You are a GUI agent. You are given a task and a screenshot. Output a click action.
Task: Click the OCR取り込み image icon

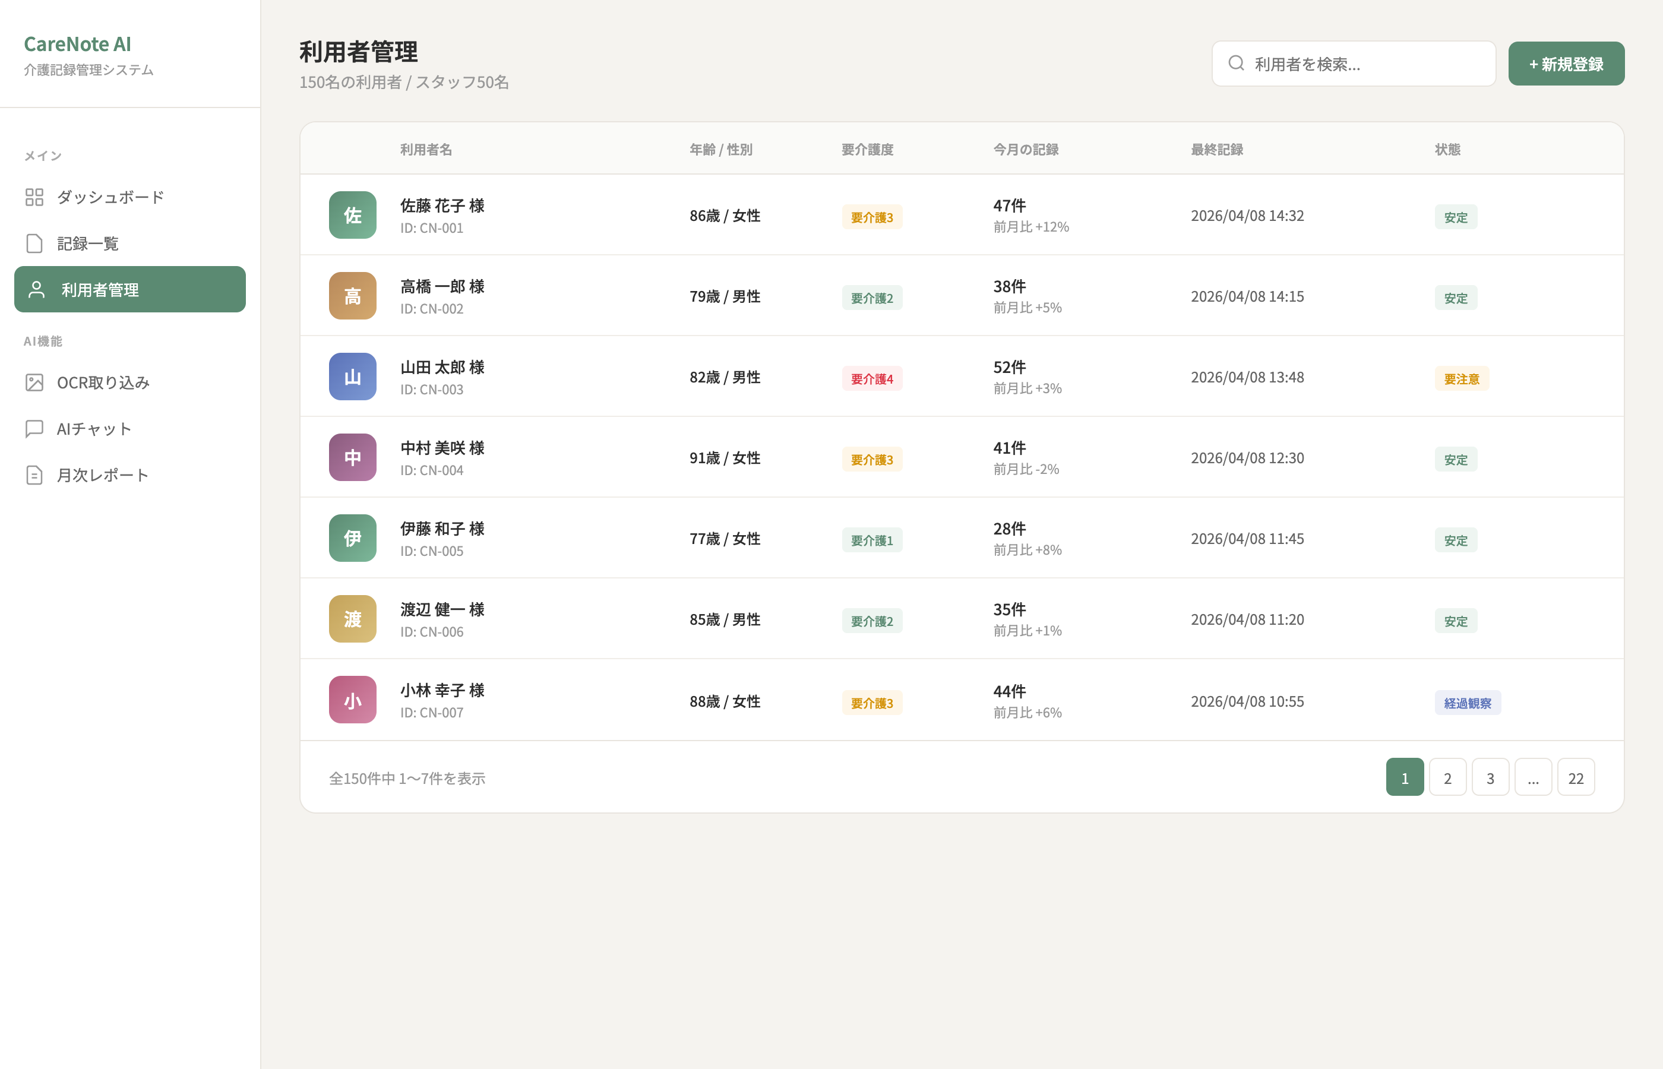34,382
